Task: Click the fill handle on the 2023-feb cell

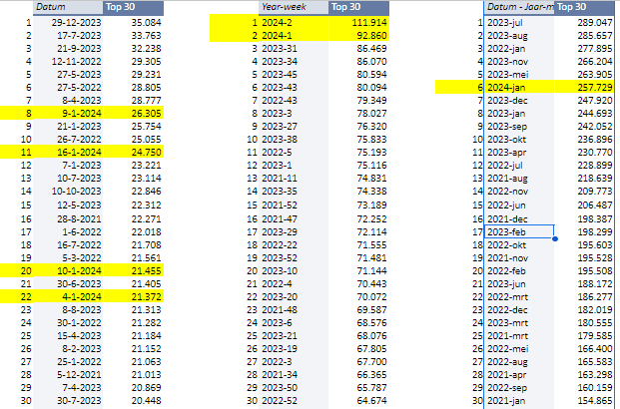Action: [555, 238]
